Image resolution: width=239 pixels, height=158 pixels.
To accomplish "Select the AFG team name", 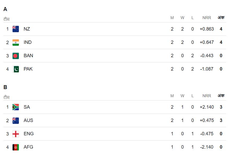I will point(28,147).
